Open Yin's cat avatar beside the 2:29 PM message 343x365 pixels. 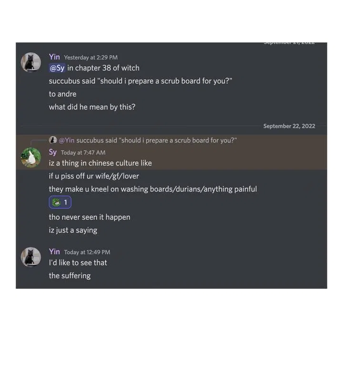(x=30, y=62)
